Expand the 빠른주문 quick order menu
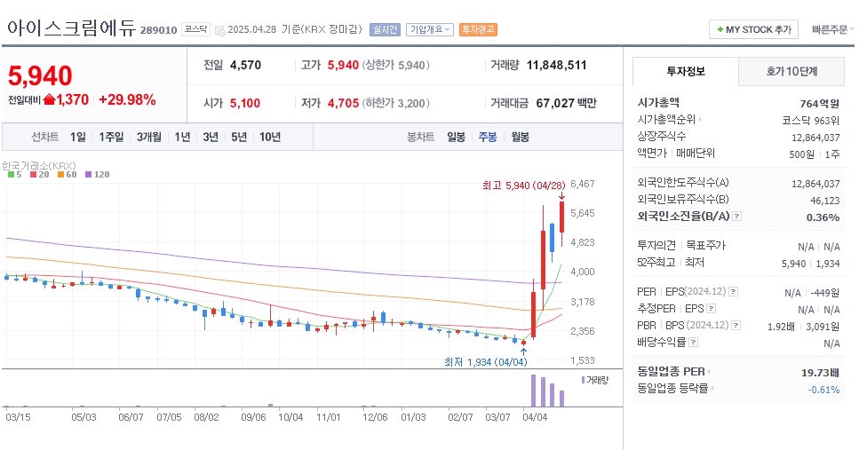The height and width of the screenshot is (450, 859). pos(832,29)
